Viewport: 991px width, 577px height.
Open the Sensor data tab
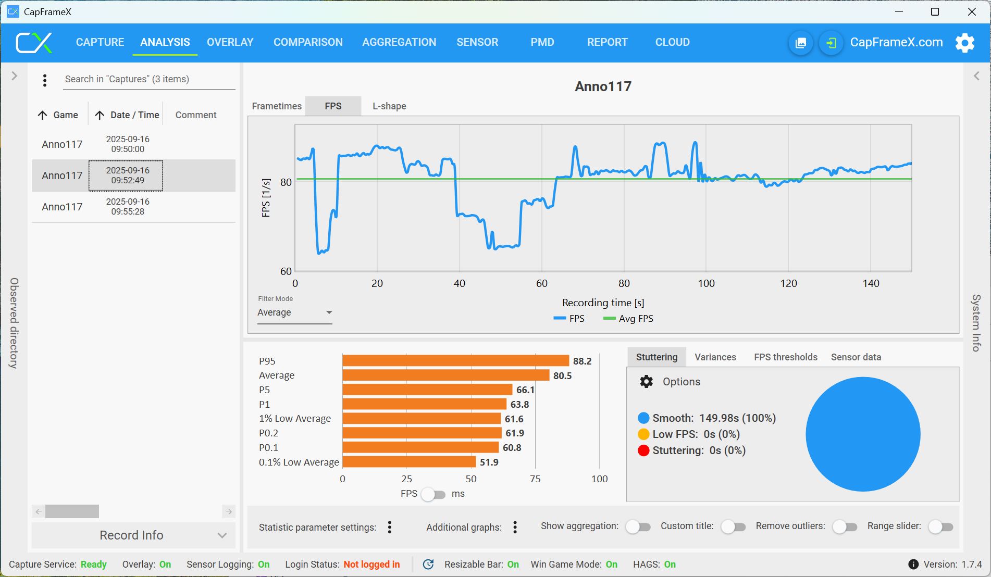[x=856, y=357]
